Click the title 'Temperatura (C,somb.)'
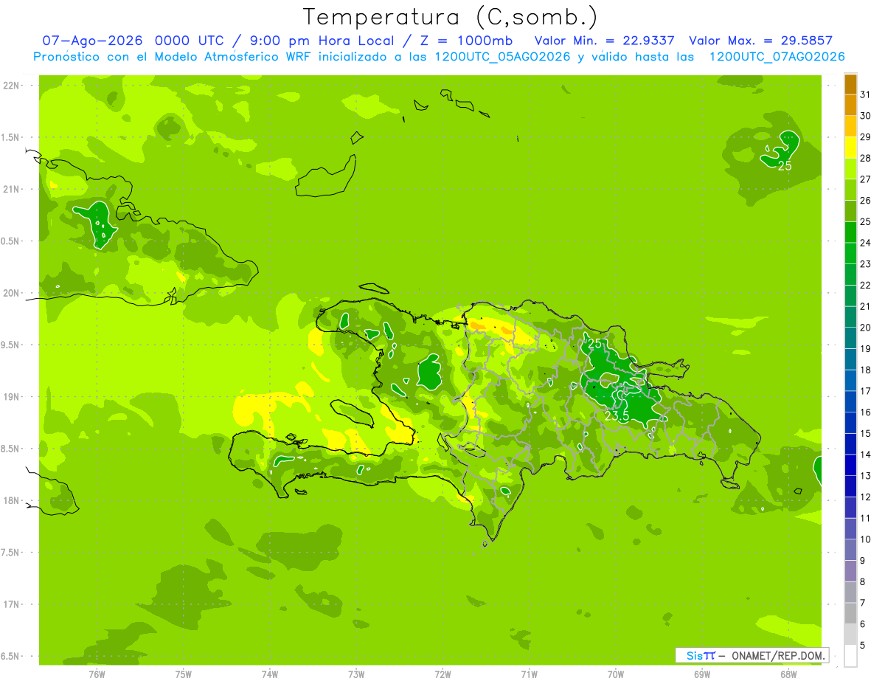The height and width of the screenshot is (684, 885). click(x=450, y=17)
